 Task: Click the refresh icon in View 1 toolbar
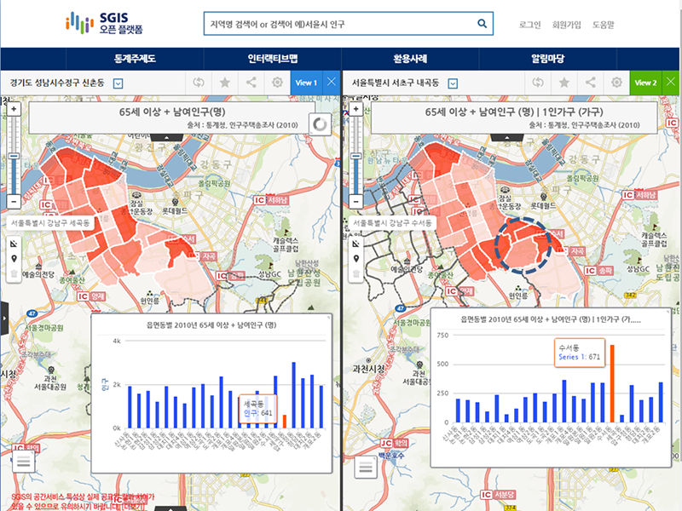point(198,83)
